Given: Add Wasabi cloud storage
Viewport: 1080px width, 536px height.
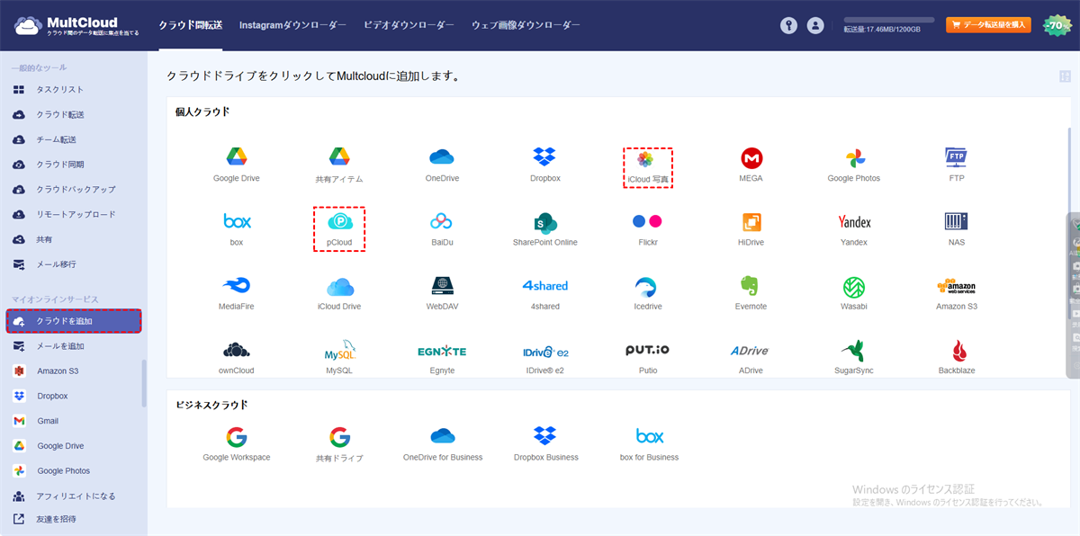Looking at the screenshot, I should pos(854,286).
